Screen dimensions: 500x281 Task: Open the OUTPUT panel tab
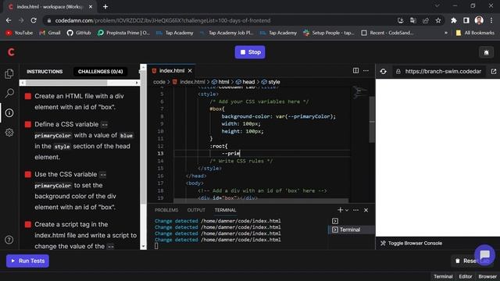(x=196, y=210)
